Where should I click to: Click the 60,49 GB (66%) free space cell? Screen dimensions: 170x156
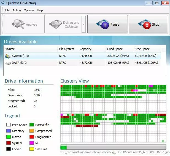tap(145, 56)
